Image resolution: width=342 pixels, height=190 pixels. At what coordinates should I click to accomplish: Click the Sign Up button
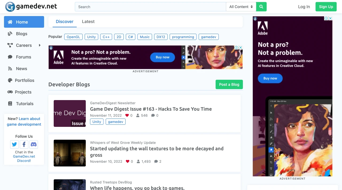coord(326,7)
